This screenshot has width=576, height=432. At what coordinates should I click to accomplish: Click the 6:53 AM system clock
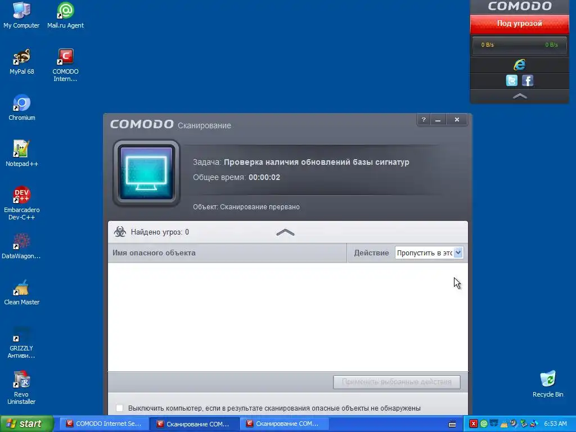pyautogui.click(x=555, y=424)
